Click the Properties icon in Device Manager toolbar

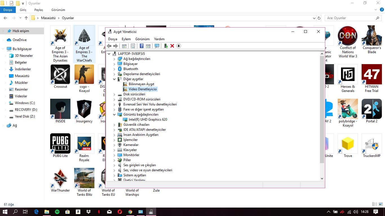tap(133, 46)
